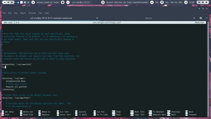The width and height of the screenshot is (211, 119).
Task: Click the Copy Text shortcut label
Action: (139, 115)
